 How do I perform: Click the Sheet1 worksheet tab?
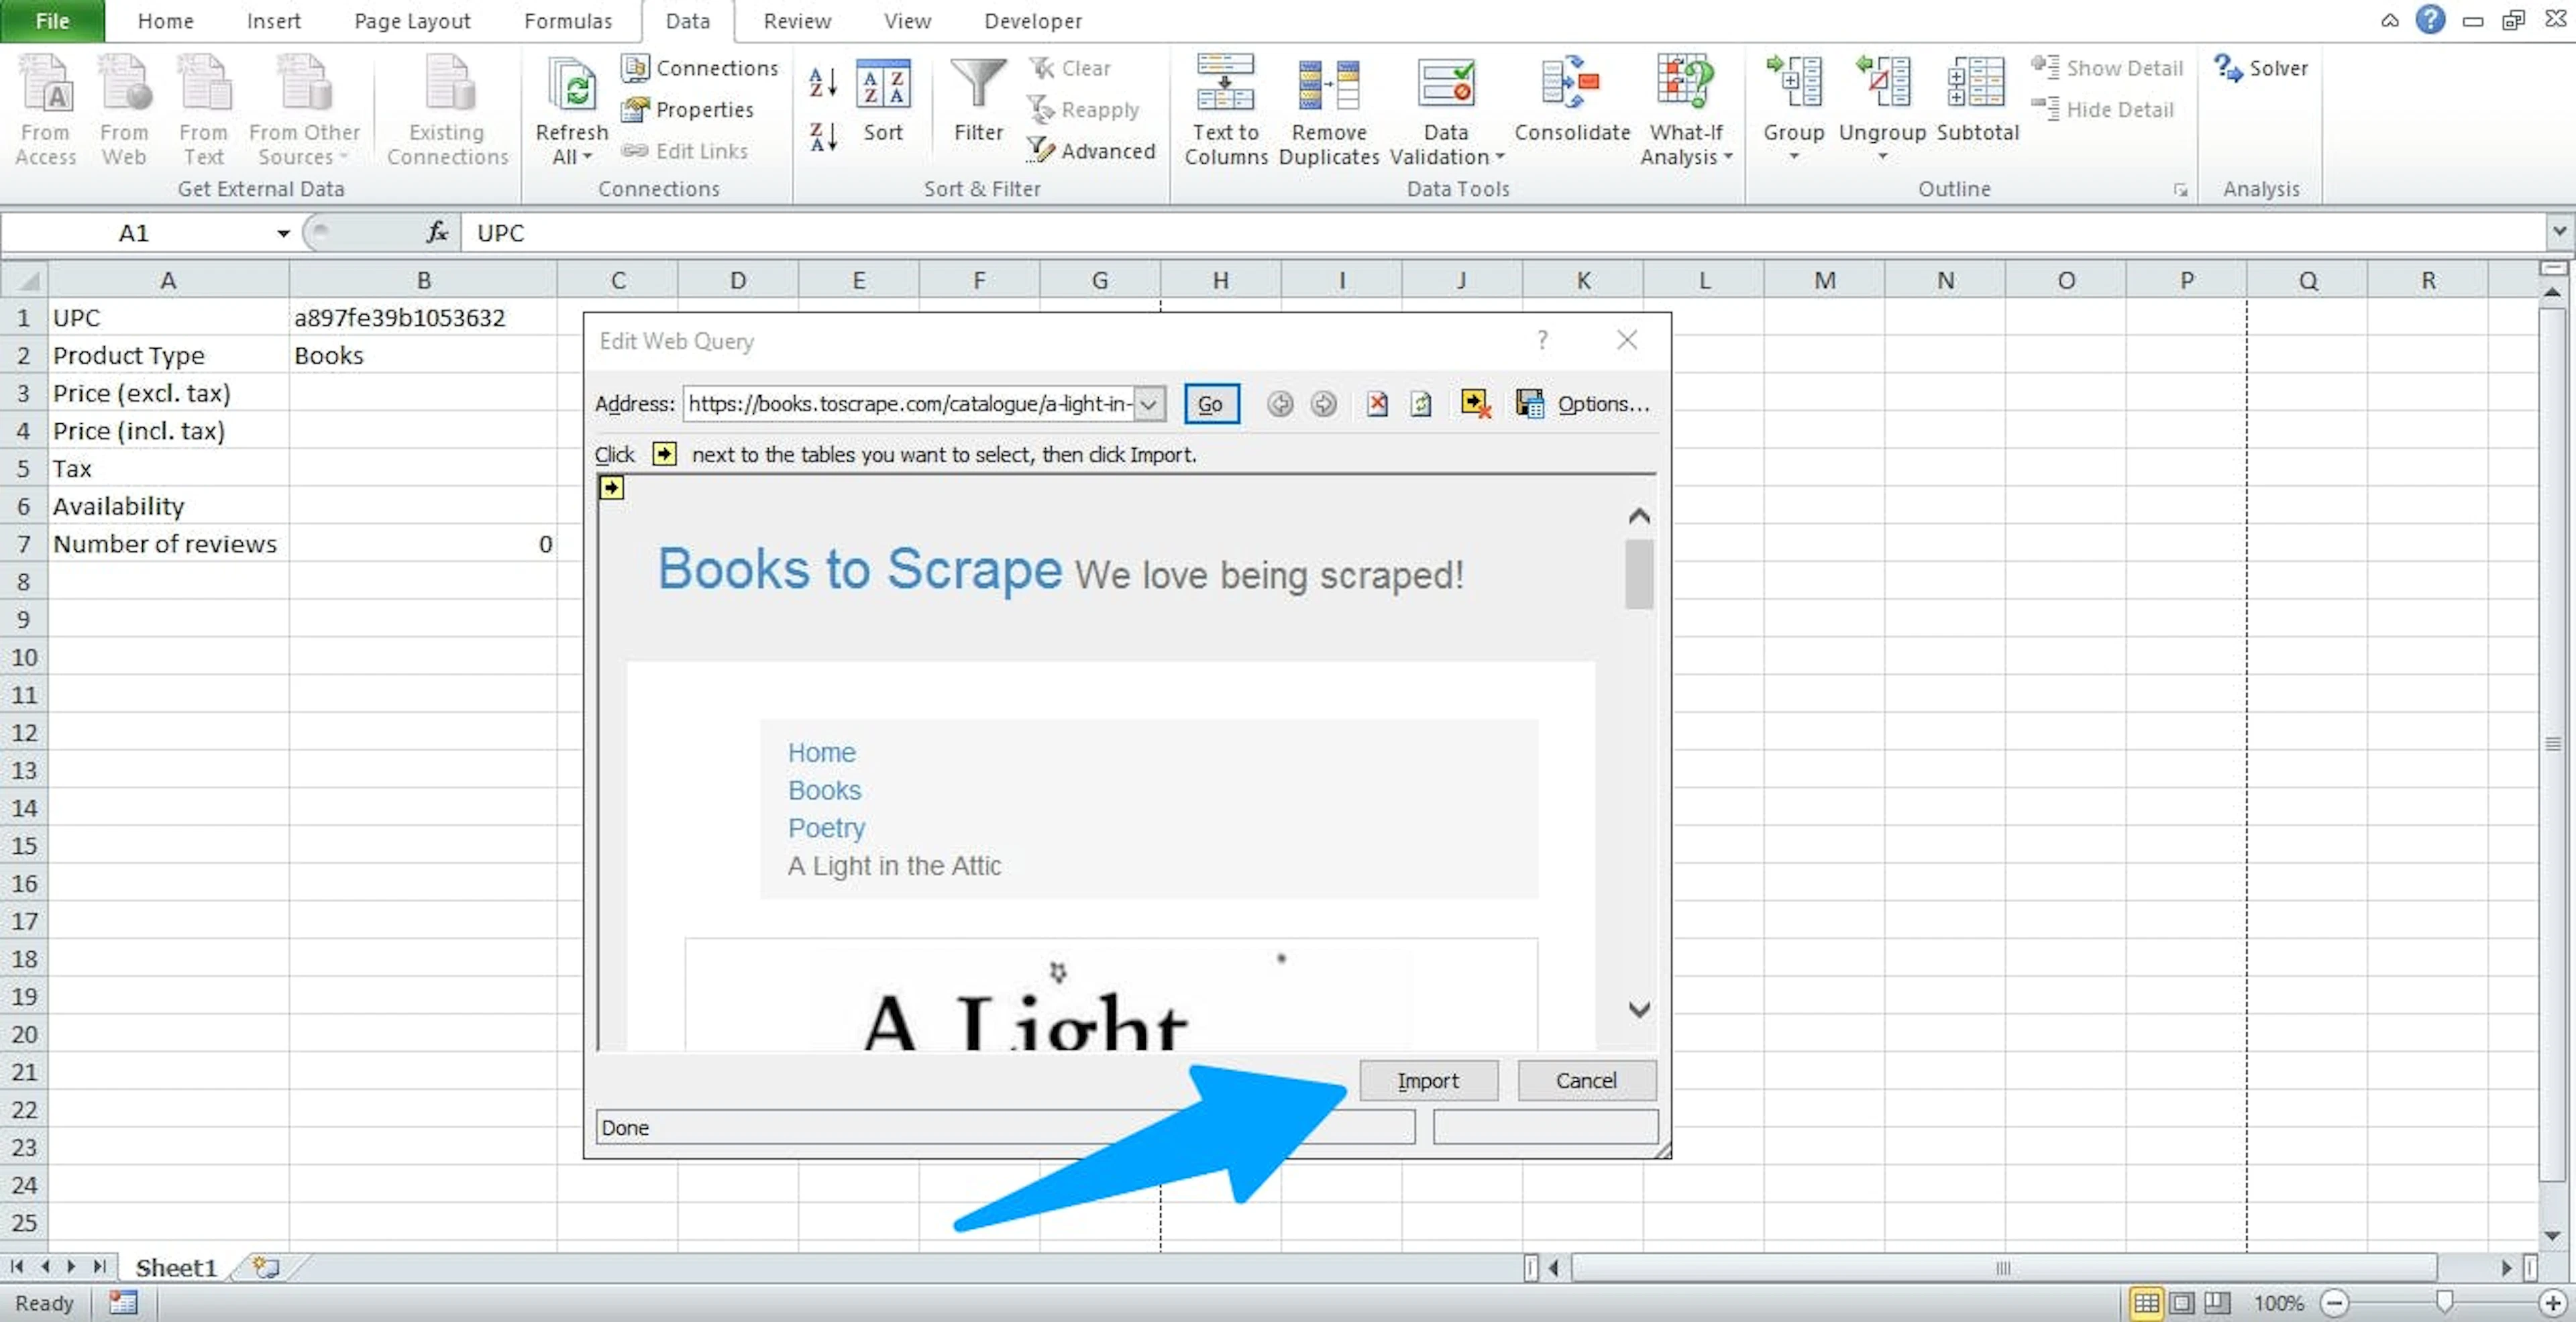176,1267
